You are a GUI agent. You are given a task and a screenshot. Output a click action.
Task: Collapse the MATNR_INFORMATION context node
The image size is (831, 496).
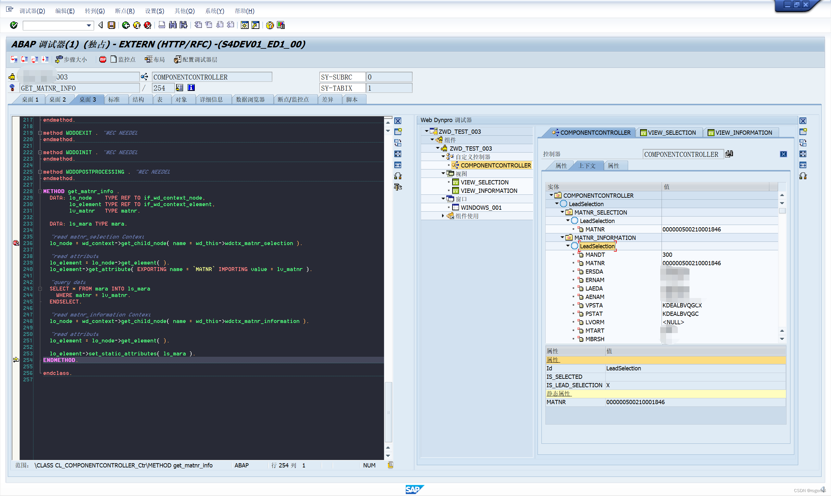(x=562, y=237)
